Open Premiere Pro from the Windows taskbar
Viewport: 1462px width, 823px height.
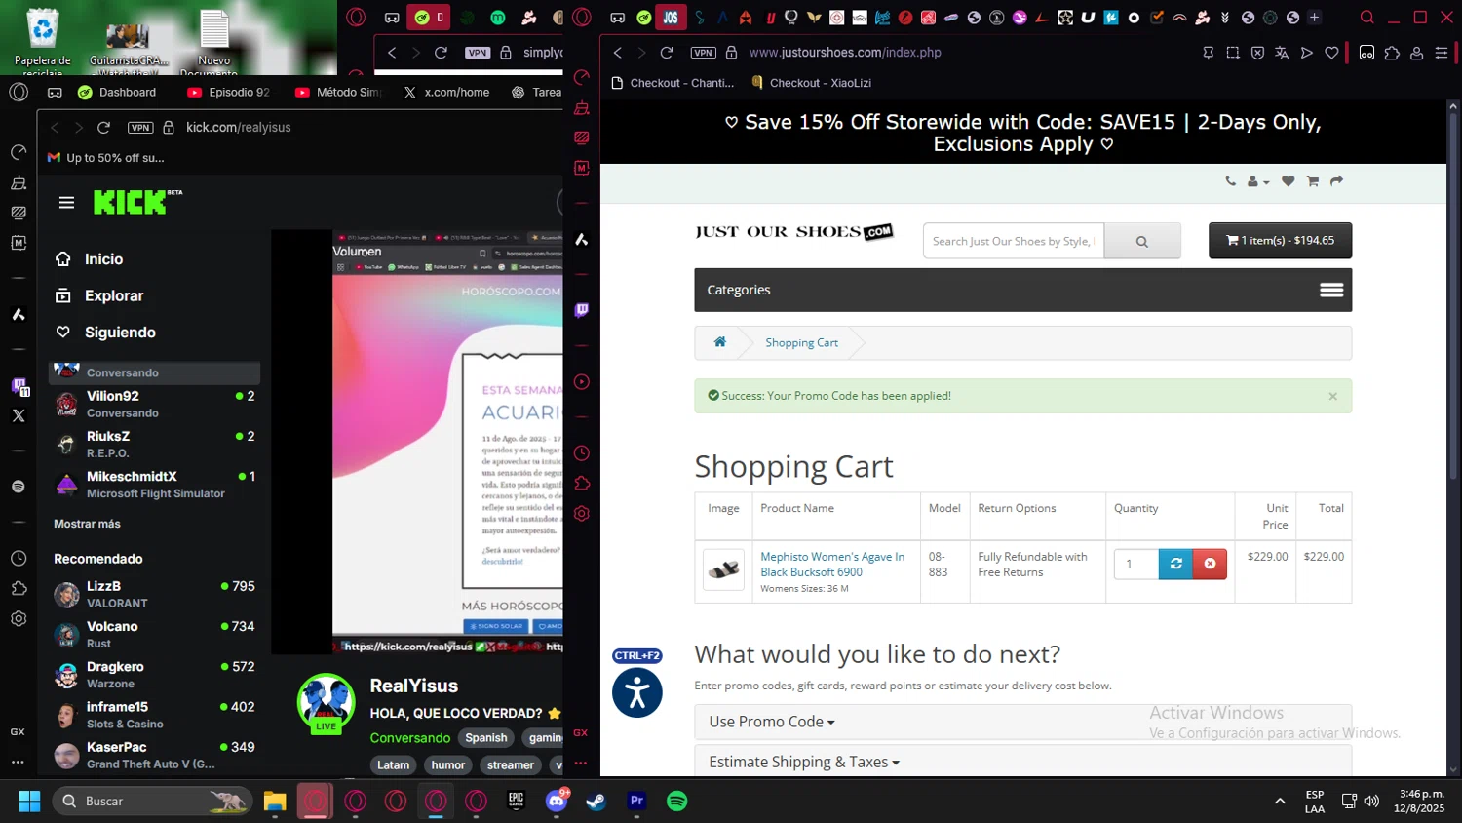point(636,801)
